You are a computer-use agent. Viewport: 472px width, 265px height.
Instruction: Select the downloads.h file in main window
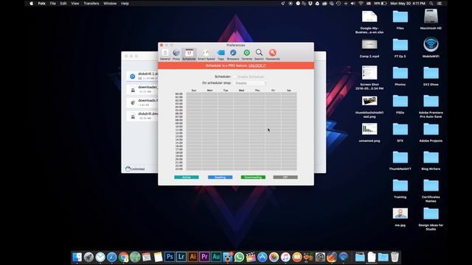[142, 102]
